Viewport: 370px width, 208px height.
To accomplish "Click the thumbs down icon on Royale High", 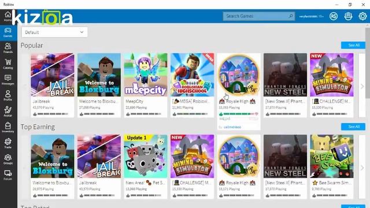I will pos(257,114).
